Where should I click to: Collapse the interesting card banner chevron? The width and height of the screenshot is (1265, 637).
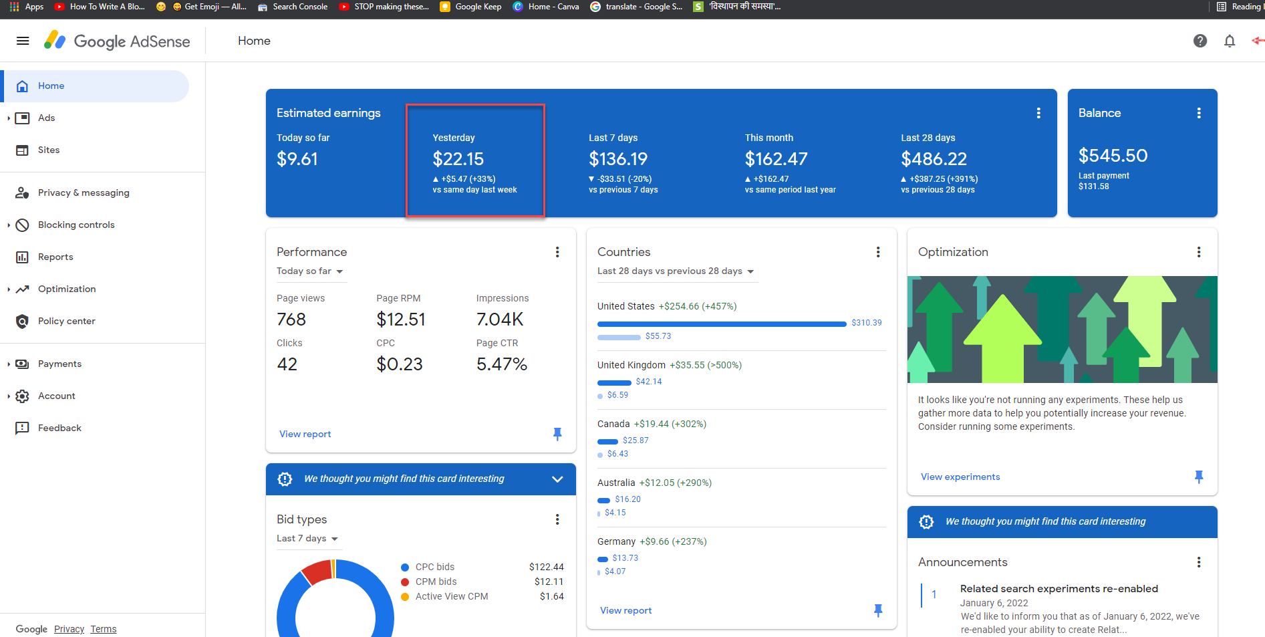[557, 479]
